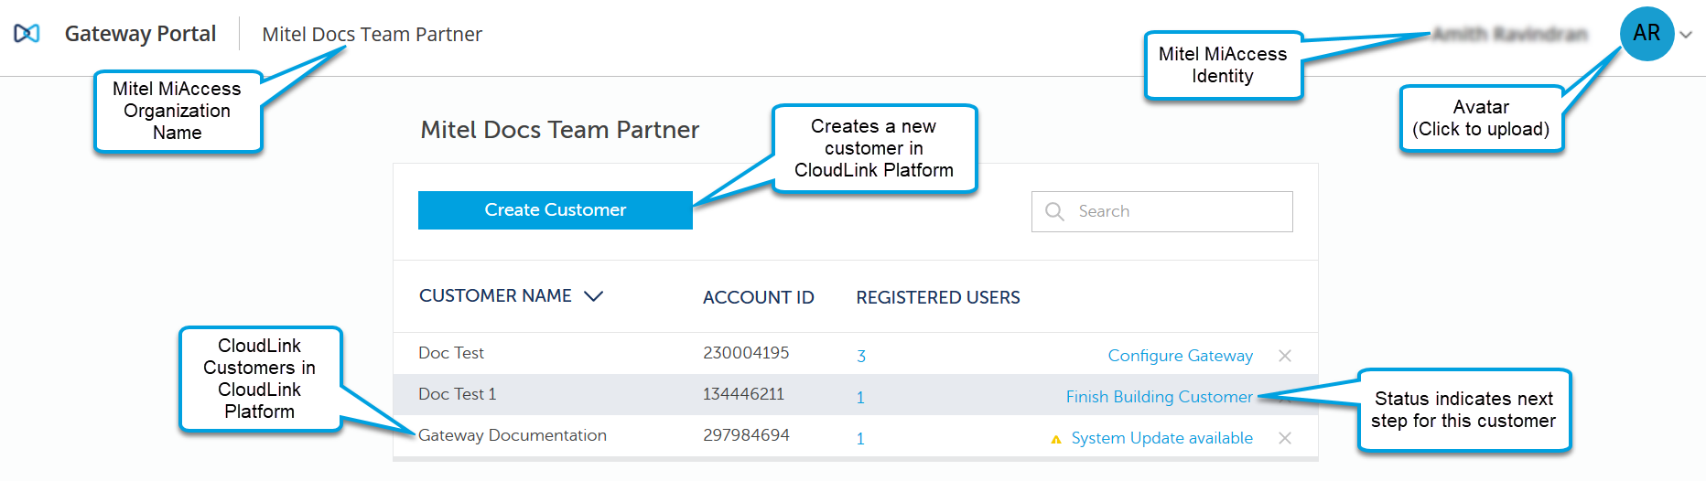Open the AR avatar to upload photo
Image resolution: width=1706 pixels, height=481 pixels.
(x=1647, y=34)
